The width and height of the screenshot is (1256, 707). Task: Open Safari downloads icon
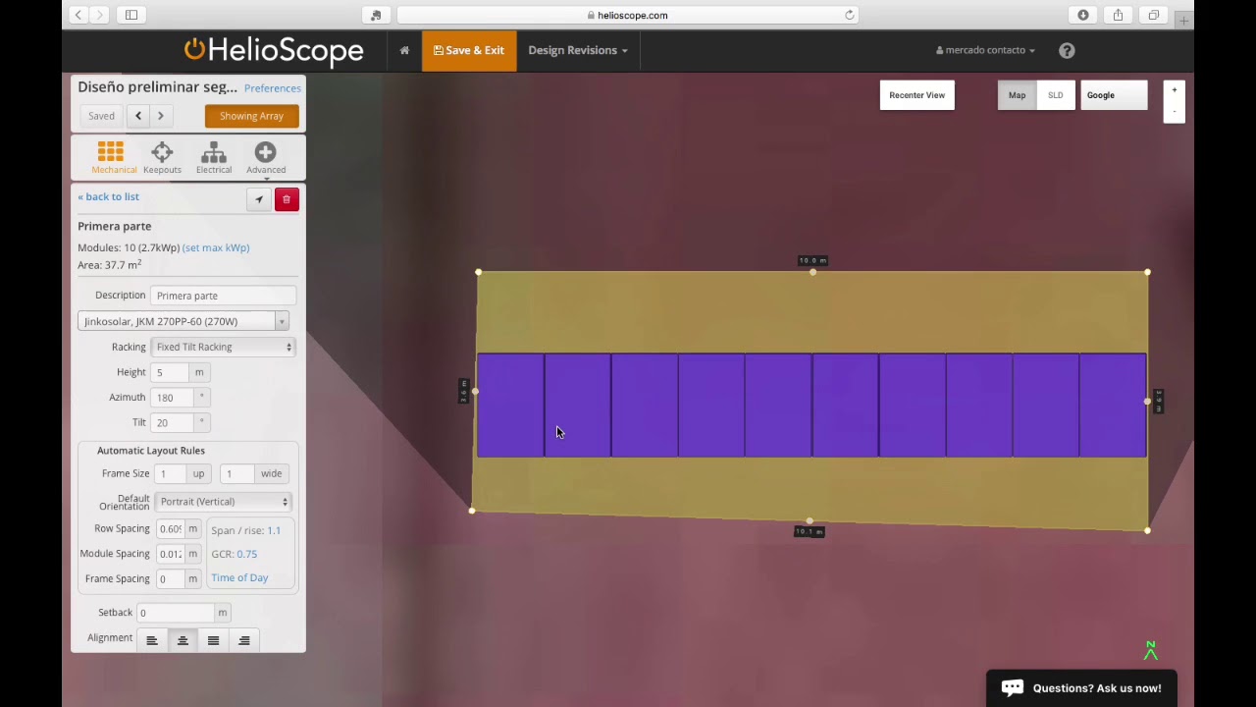[1083, 15]
